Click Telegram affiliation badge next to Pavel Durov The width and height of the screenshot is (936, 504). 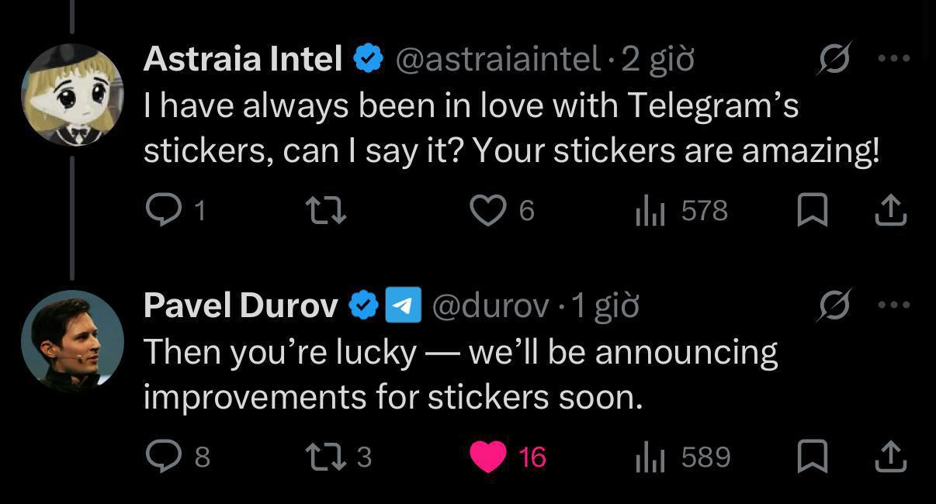[x=404, y=306]
